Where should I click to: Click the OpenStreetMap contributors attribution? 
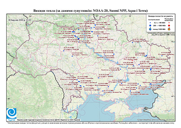pos(156,120)
